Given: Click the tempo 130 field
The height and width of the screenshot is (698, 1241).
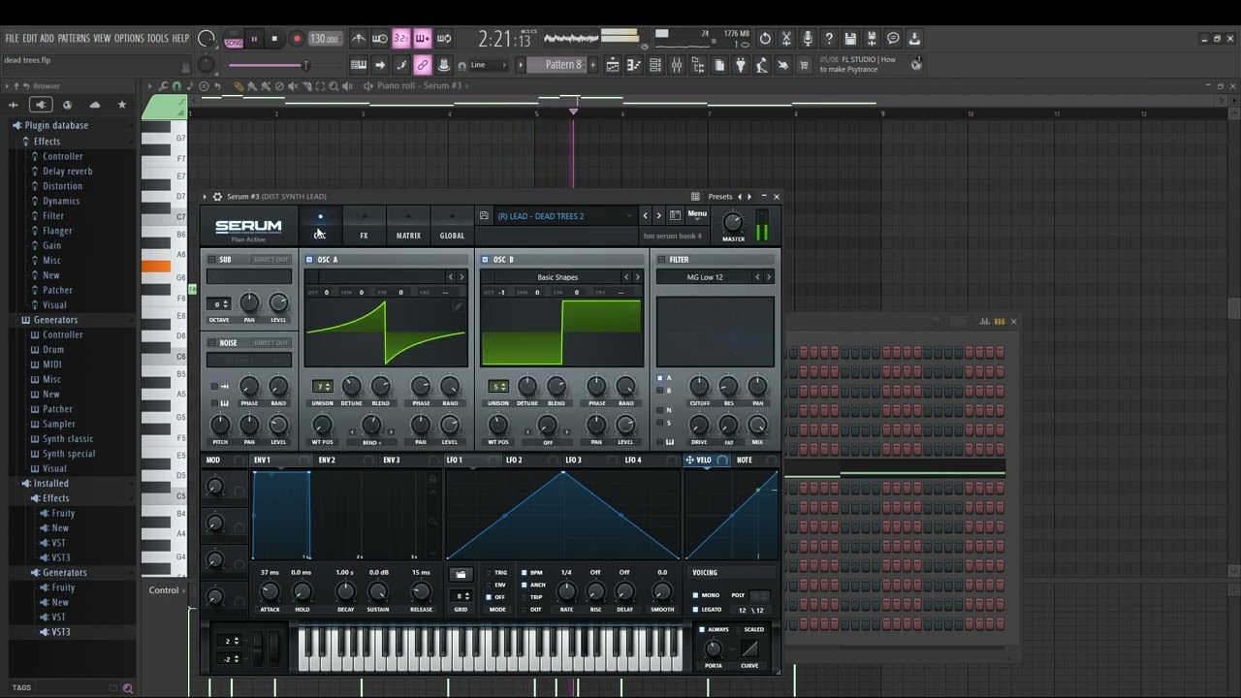Looking at the screenshot, I should [x=324, y=39].
